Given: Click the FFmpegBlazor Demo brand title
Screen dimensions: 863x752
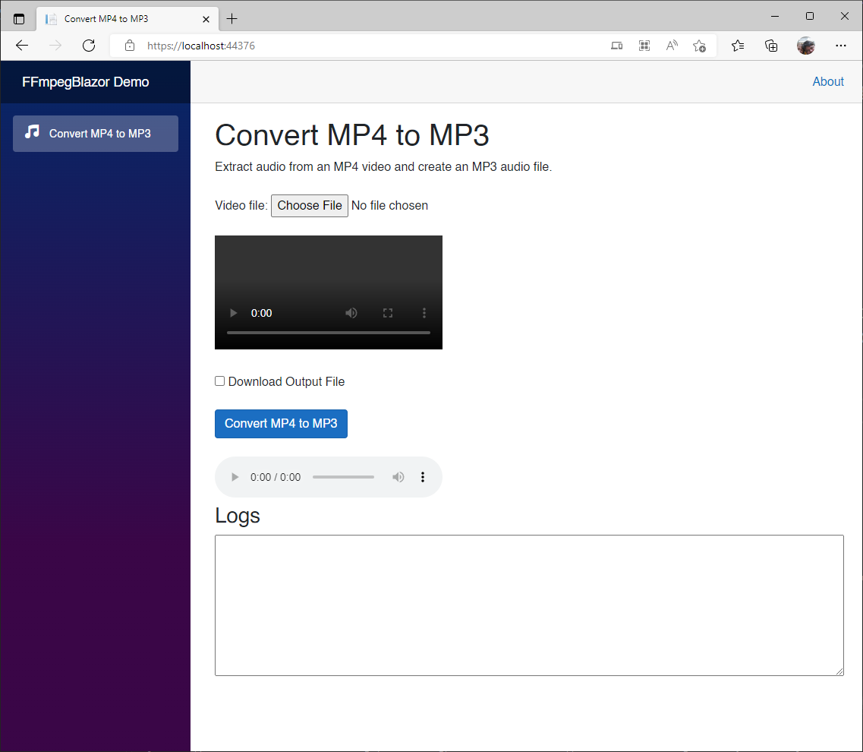Looking at the screenshot, I should tap(85, 82).
